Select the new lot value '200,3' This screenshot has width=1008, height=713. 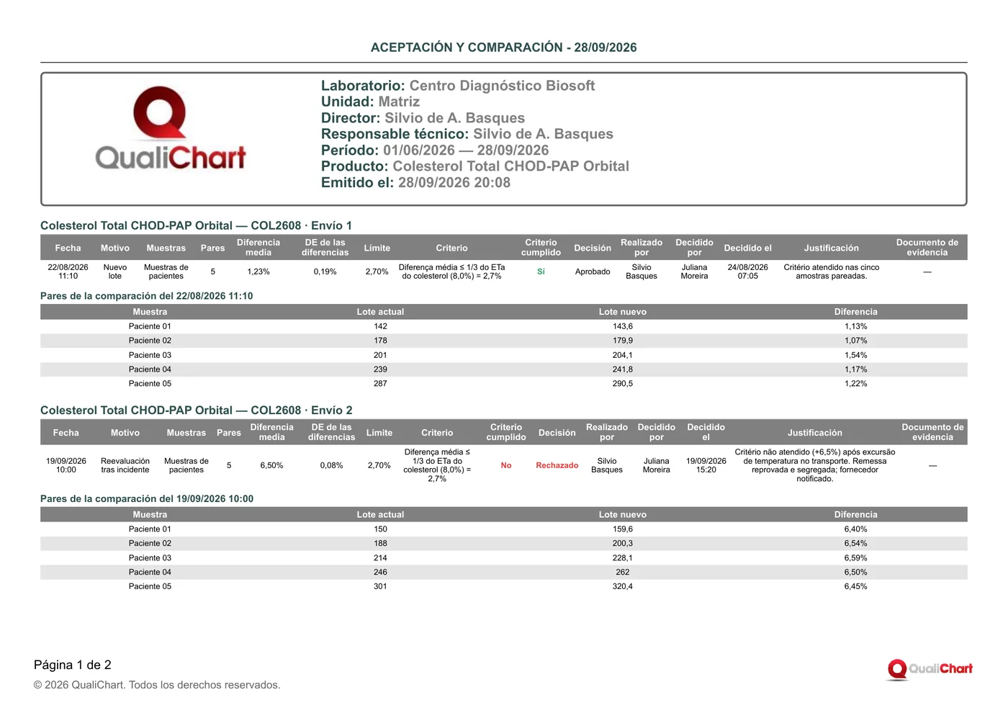point(623,544)
